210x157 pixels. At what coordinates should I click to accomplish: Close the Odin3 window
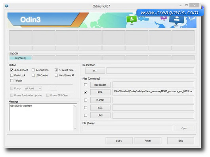(195, 6)
